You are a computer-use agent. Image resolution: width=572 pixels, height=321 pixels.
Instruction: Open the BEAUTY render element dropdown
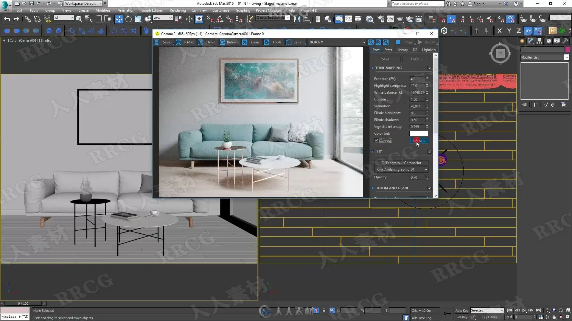(364, 42)
